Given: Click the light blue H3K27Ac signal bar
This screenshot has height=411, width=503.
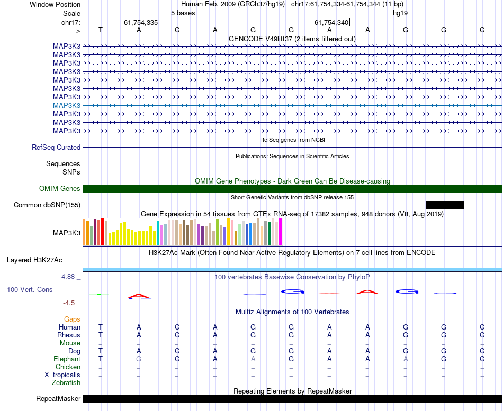Looking at the screenshot, I should click(292, 270).
